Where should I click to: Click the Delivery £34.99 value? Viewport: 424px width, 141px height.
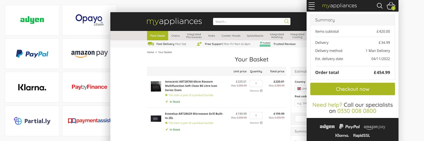pyautogui.click(x=384, y=43)
